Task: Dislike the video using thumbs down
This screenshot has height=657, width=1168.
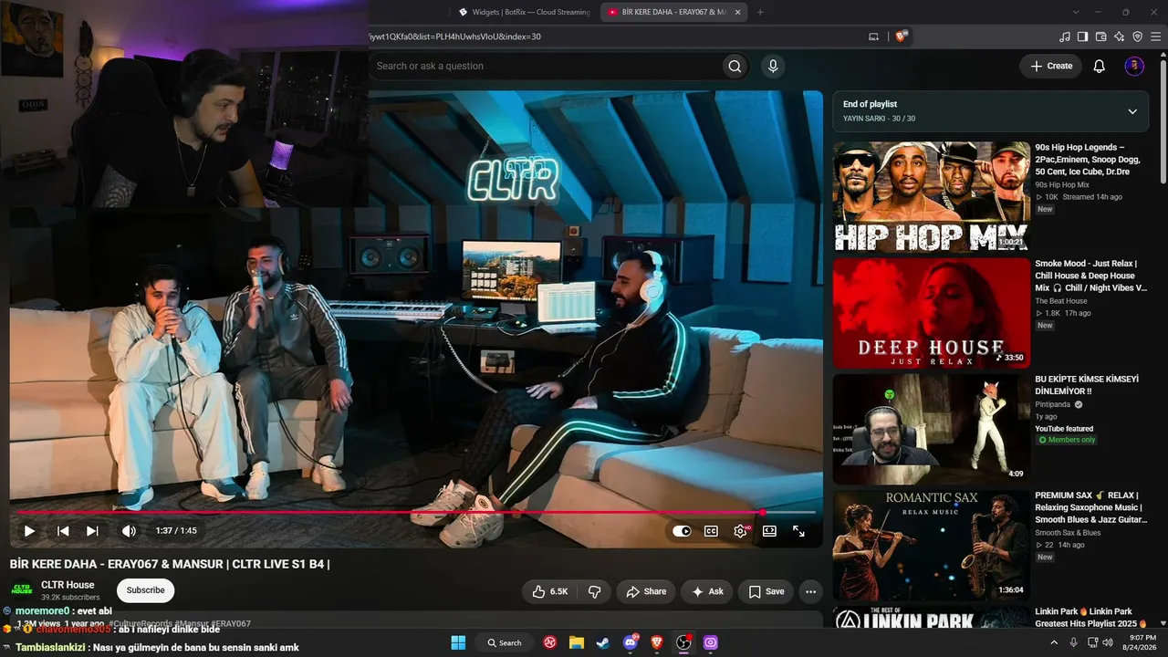Action: (x=594, y=591)
